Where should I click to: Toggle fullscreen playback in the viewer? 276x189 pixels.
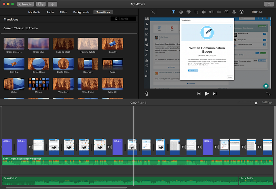[268, 93]
